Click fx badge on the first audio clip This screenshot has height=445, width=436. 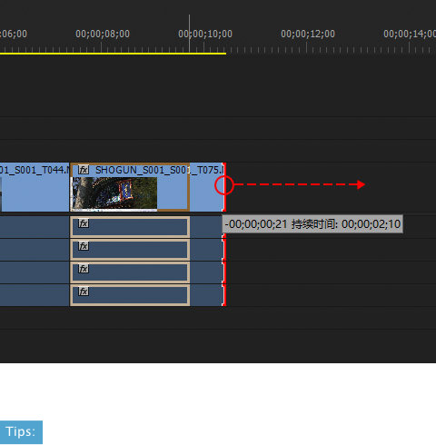(x=84, y=223)
